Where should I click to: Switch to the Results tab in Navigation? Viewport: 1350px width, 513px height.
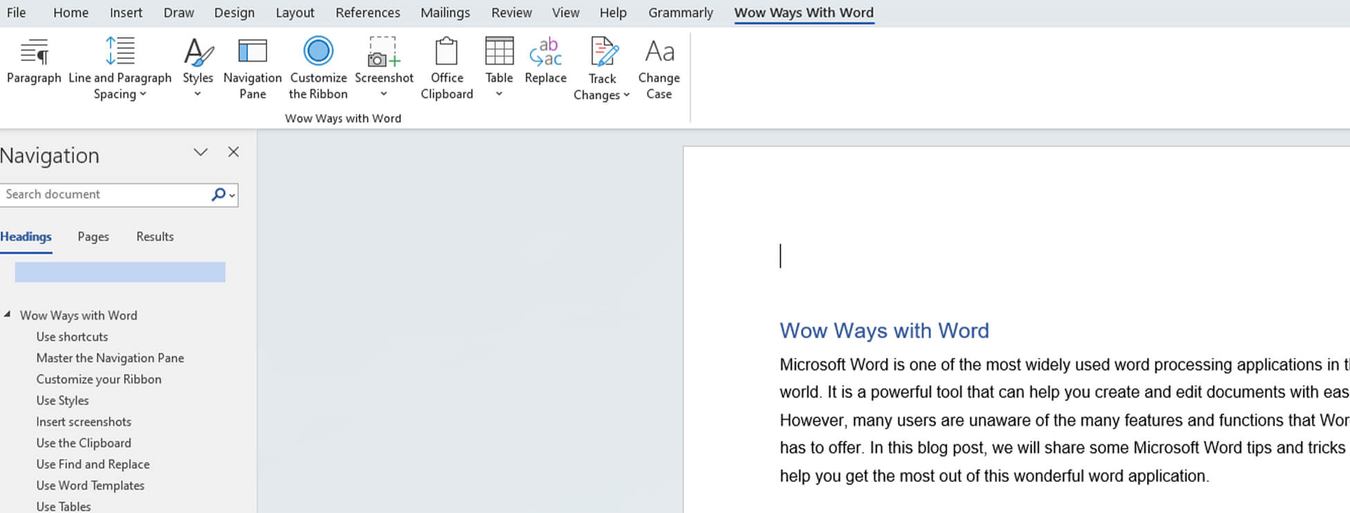[x=155, y=237]
